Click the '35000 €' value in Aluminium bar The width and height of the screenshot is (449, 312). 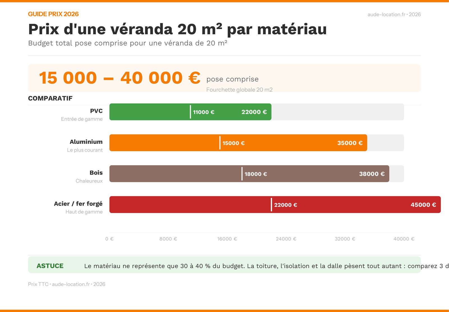pos(350,143)
